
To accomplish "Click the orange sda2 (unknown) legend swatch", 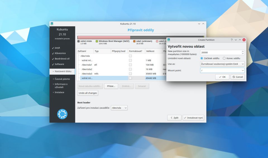I will point(134,41).
